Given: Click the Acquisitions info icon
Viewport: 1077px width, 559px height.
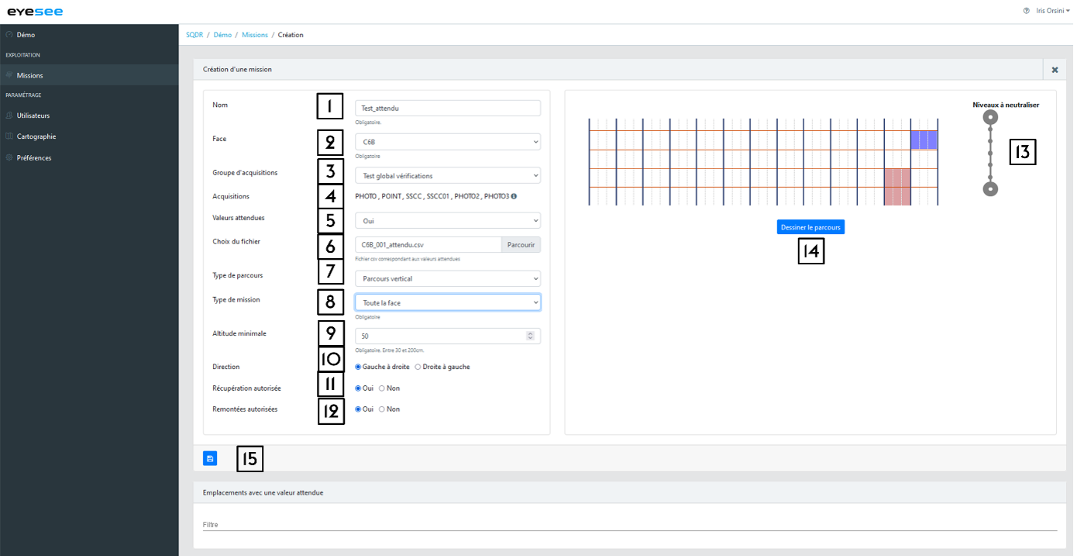Looking at the screenshot, I should click(514, 196).
